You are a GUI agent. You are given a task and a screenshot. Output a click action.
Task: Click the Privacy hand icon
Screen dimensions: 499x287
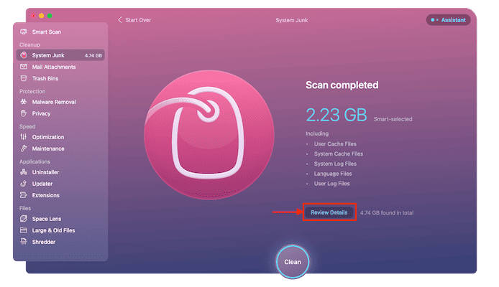coord(24,113)
